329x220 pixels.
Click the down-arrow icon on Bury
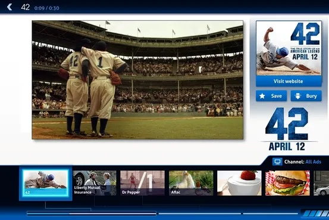point(297,96)
